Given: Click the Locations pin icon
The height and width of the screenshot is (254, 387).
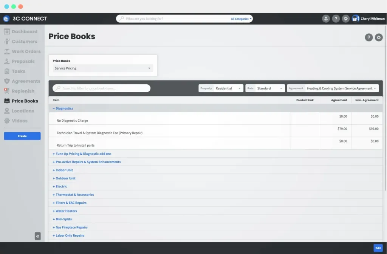Looking at the screenshot, I should coord(7,111).
